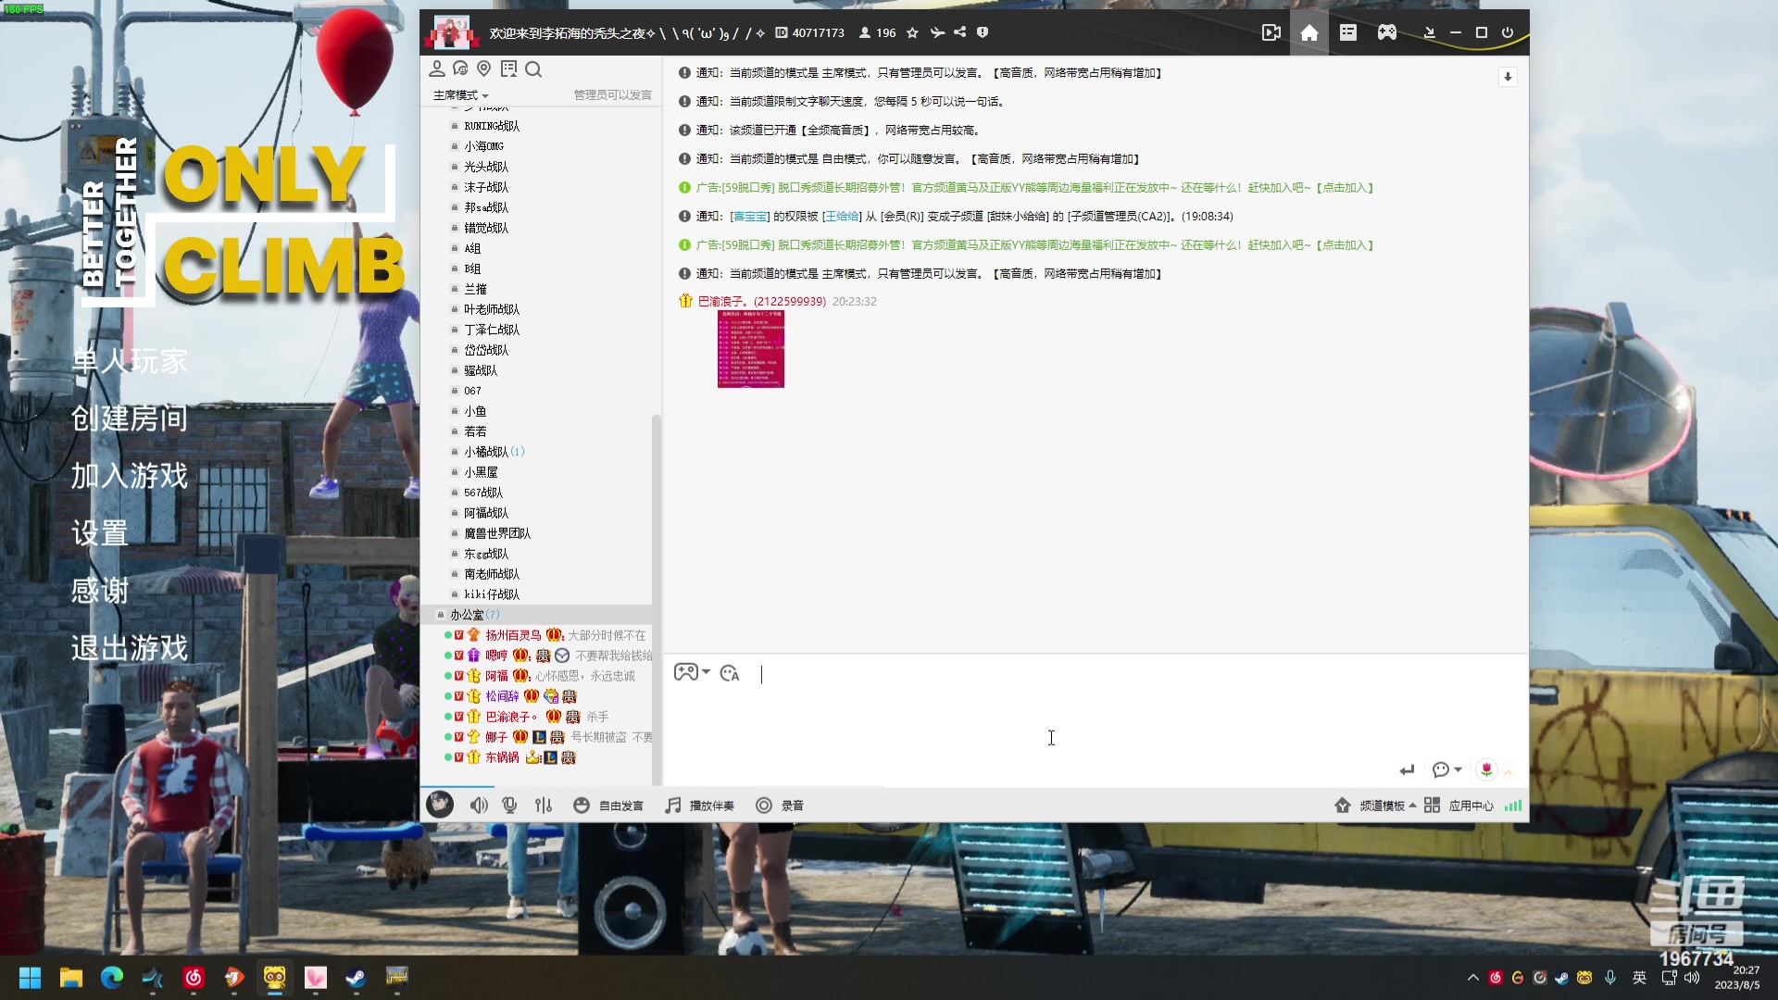Select the 小海OMG sub-channel
This screenshot has width=1778, height=1000.
point(483,146)
